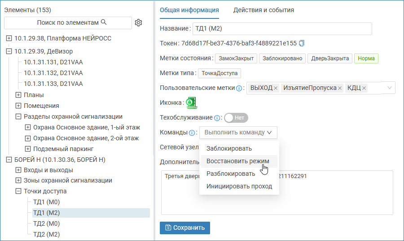The width and height of the screenshot is (404, 241).
Task: Remove the КДЦ tag
Action: (x=364, y=88)
